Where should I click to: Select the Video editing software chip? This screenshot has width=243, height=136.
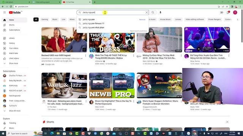pos(195,19)
